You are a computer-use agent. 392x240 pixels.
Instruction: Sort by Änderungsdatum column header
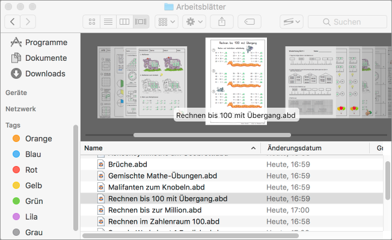point(315,148)
